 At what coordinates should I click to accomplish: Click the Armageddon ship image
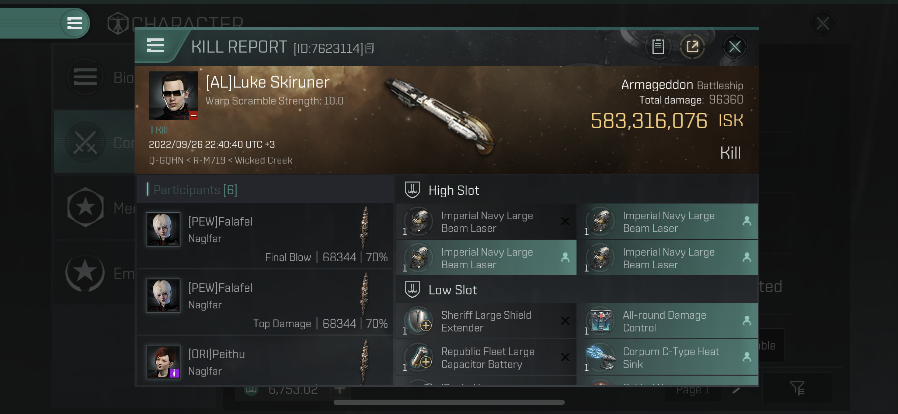[x=441, y=115]
